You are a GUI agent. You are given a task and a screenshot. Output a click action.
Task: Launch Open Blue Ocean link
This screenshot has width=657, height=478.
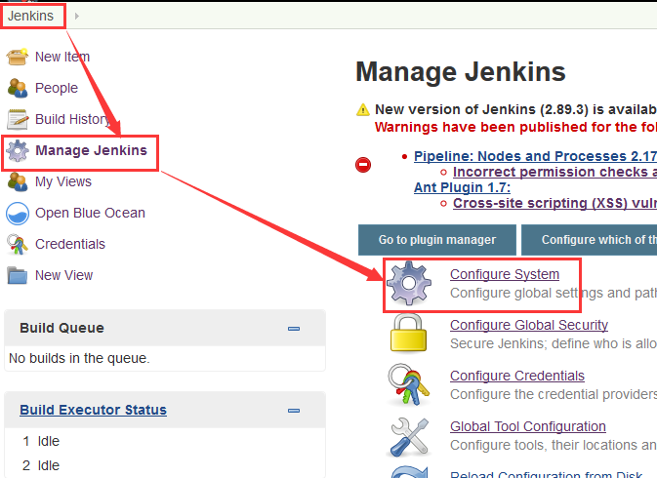point(90,213)
